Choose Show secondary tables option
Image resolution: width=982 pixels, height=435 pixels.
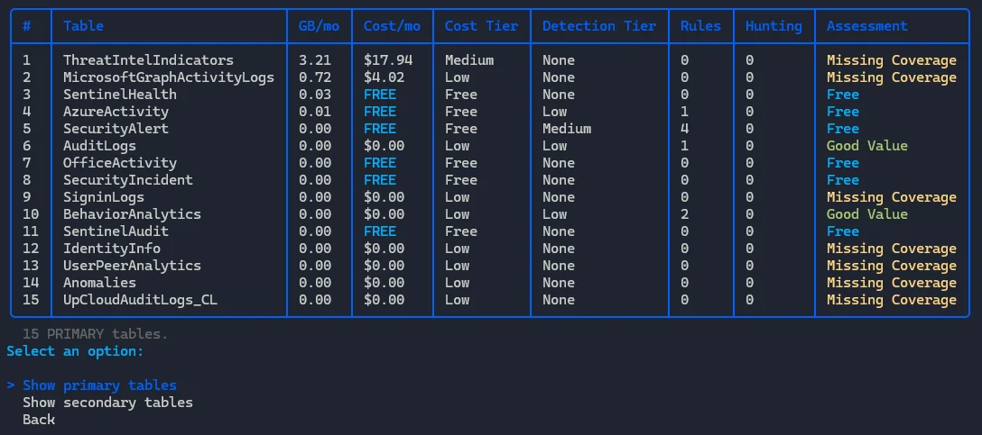click(x=107, y=403)
